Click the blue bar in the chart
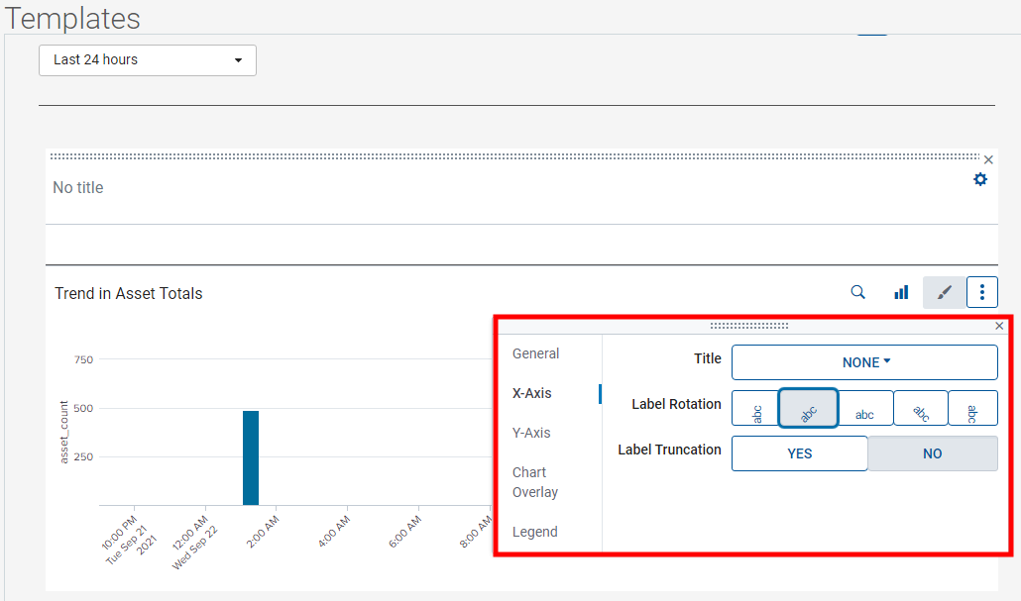Image resolution: width=1021 pixels, height=601 pixels. 251,457
